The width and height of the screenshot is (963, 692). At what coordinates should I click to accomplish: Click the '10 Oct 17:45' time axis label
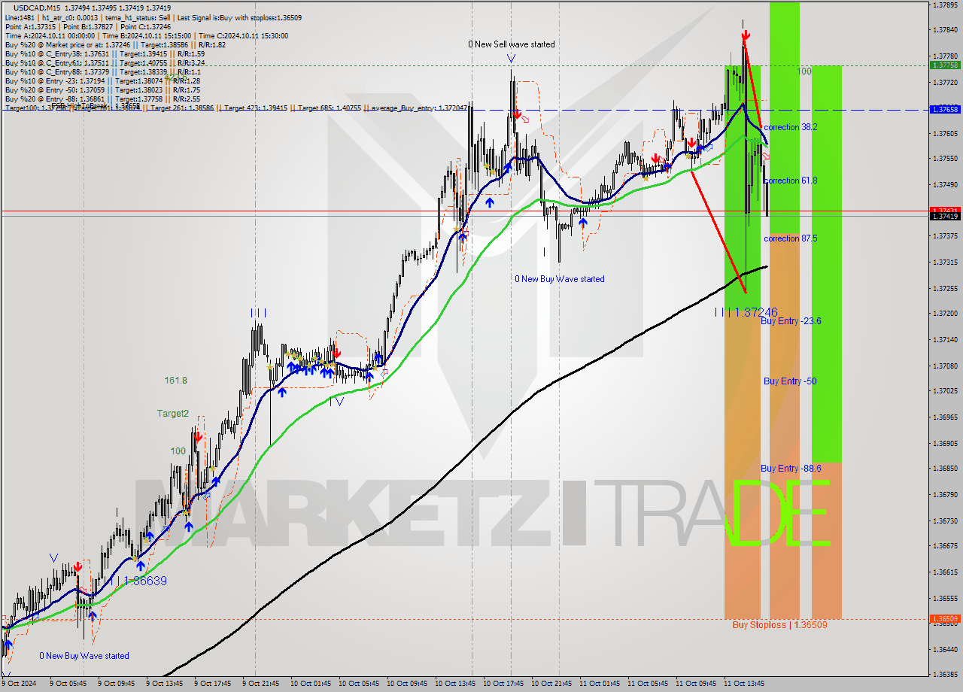[x=504, y=684]
